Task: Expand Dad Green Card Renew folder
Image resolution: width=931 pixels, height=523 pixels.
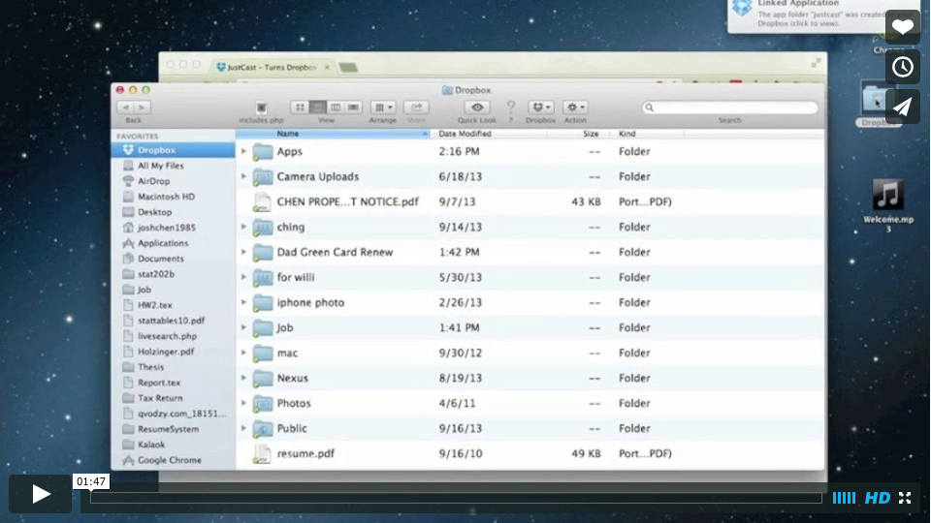Action: (243, 252)
